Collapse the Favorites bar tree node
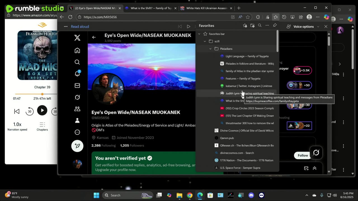358x201 pixels. [199, 34]
